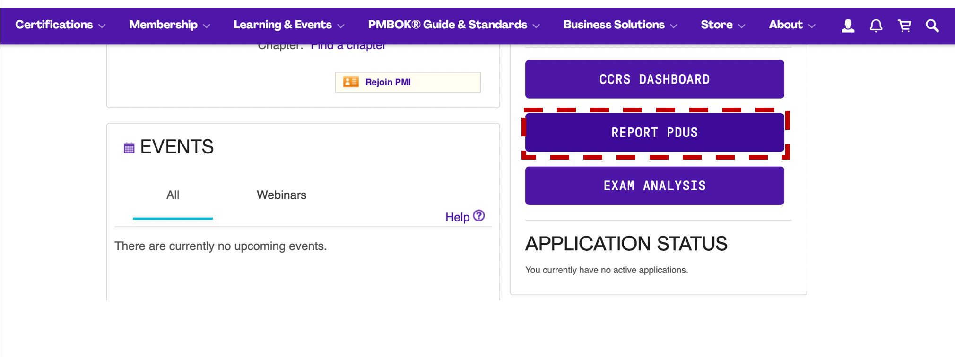Expand the Learning & Events chevron
This screenshot has width=955, height=357.
click(341, 26)
